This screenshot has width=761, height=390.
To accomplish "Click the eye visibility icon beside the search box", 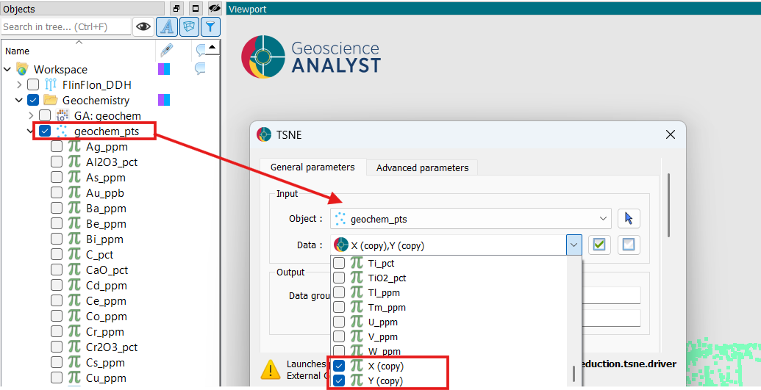I will [x=143, y=26].
